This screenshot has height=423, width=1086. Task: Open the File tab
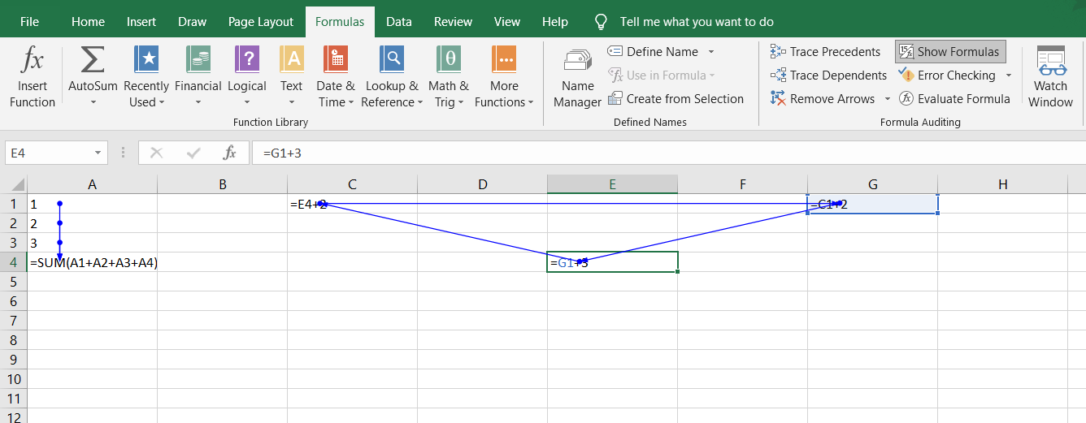(29, 22)
